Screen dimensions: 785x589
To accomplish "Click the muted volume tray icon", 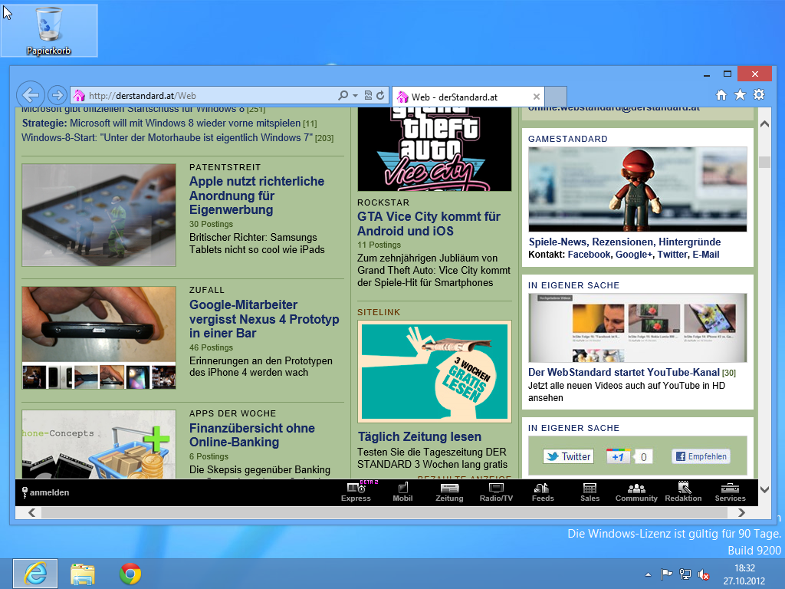I will 704,574.
